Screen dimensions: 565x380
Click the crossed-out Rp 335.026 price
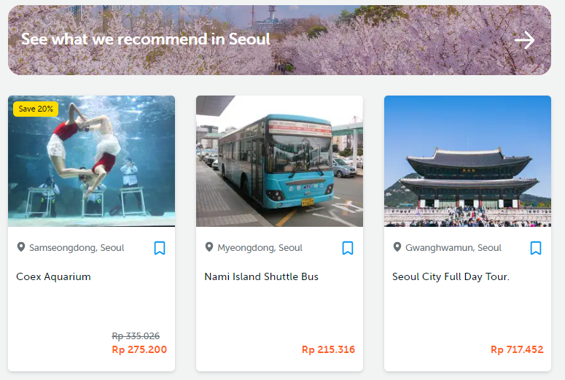tap(136, 336)
